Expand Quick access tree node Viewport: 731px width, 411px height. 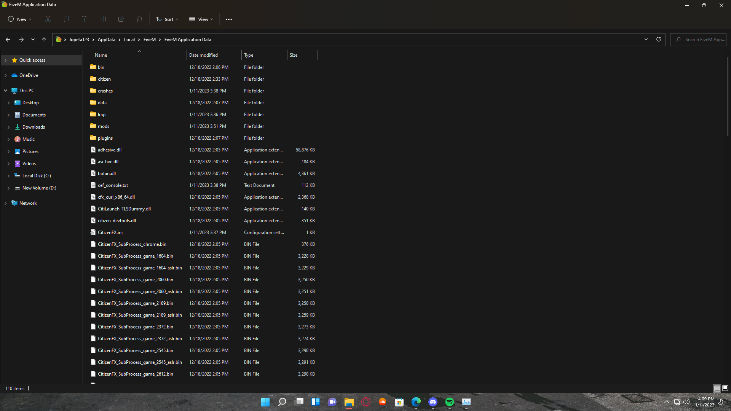click(6, 60)
